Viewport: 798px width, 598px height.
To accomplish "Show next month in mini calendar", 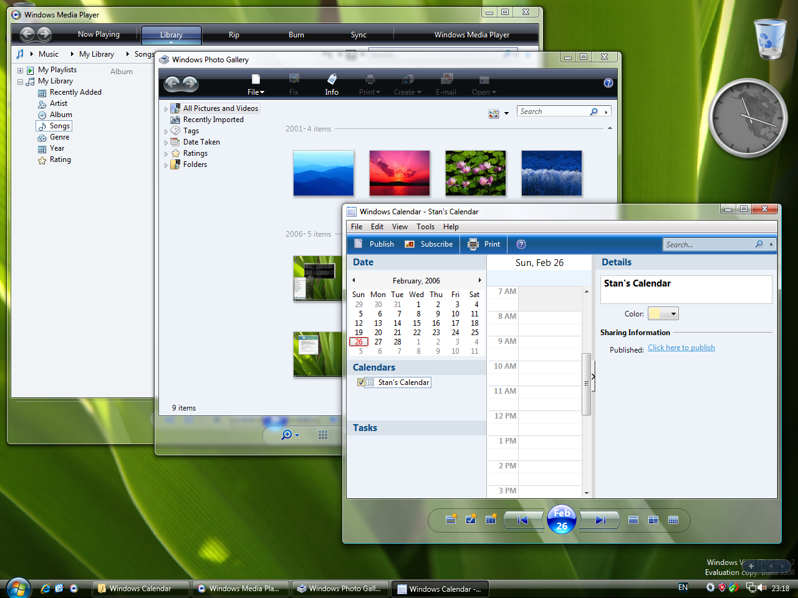I will pyautogui.click(x=479, y=280).
